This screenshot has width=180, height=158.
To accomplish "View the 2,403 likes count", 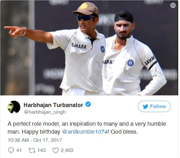I will click(67, 150).
